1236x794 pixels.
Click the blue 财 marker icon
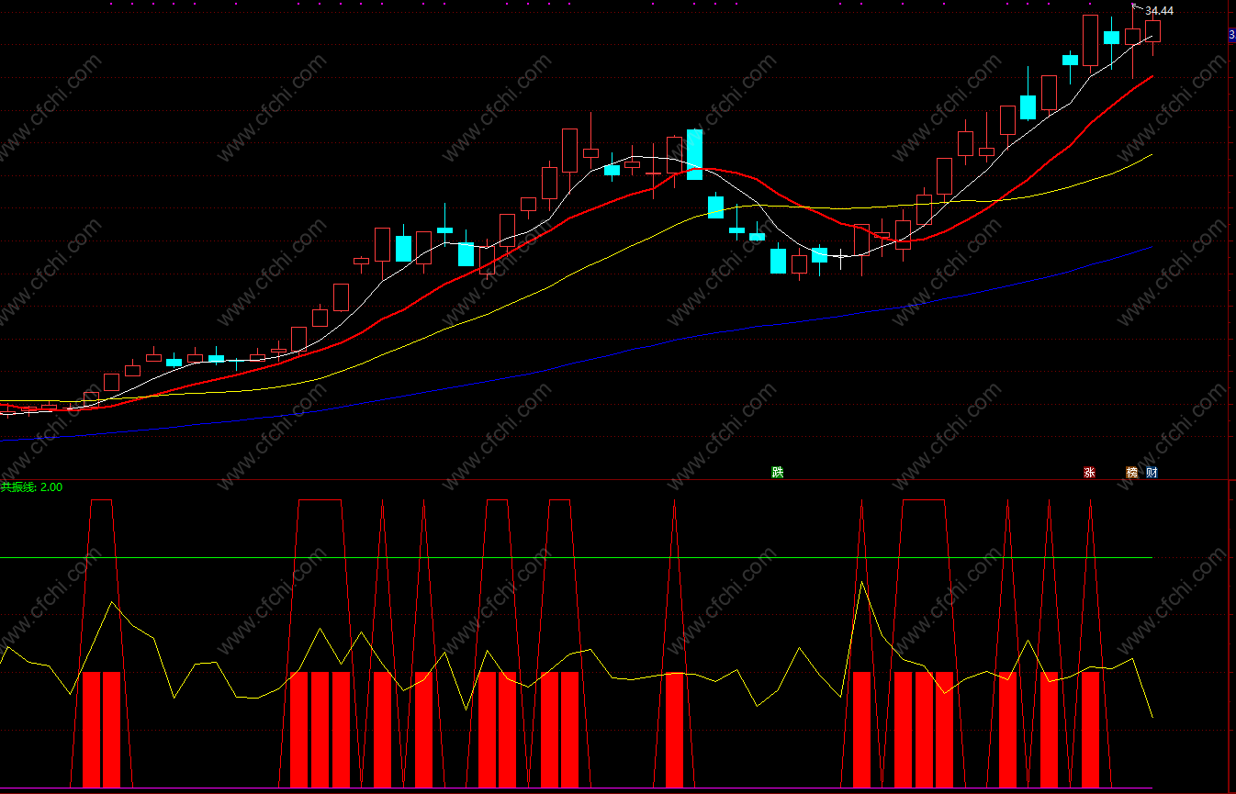(x=1152, y=473)
